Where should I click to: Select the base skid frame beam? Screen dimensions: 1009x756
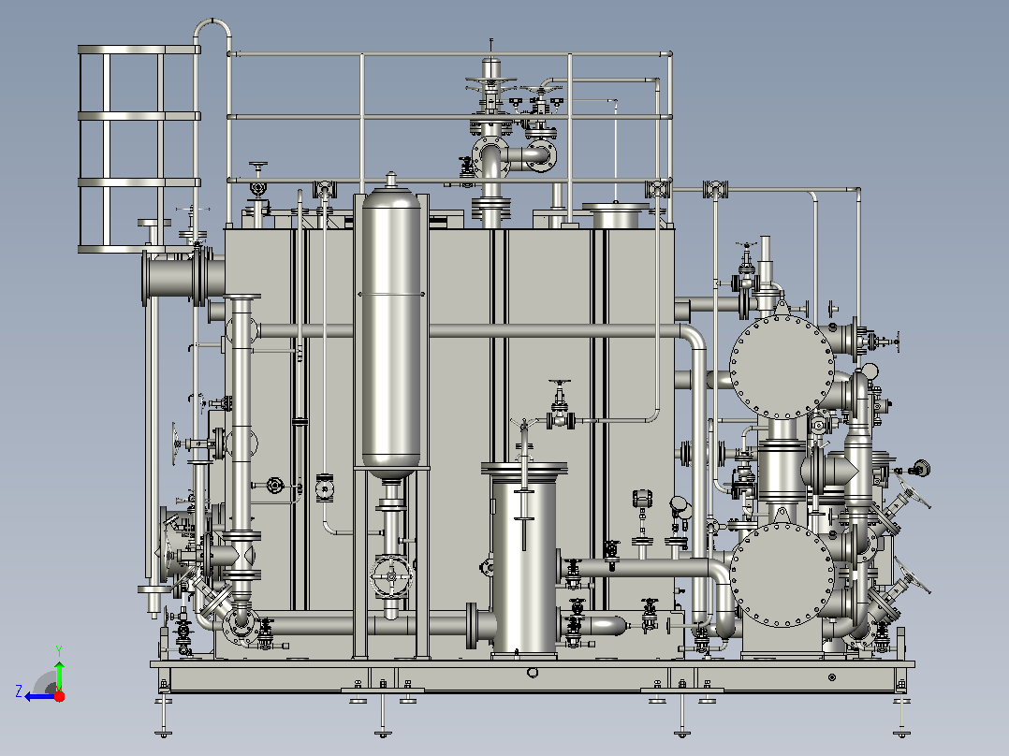tap(533, 676)
